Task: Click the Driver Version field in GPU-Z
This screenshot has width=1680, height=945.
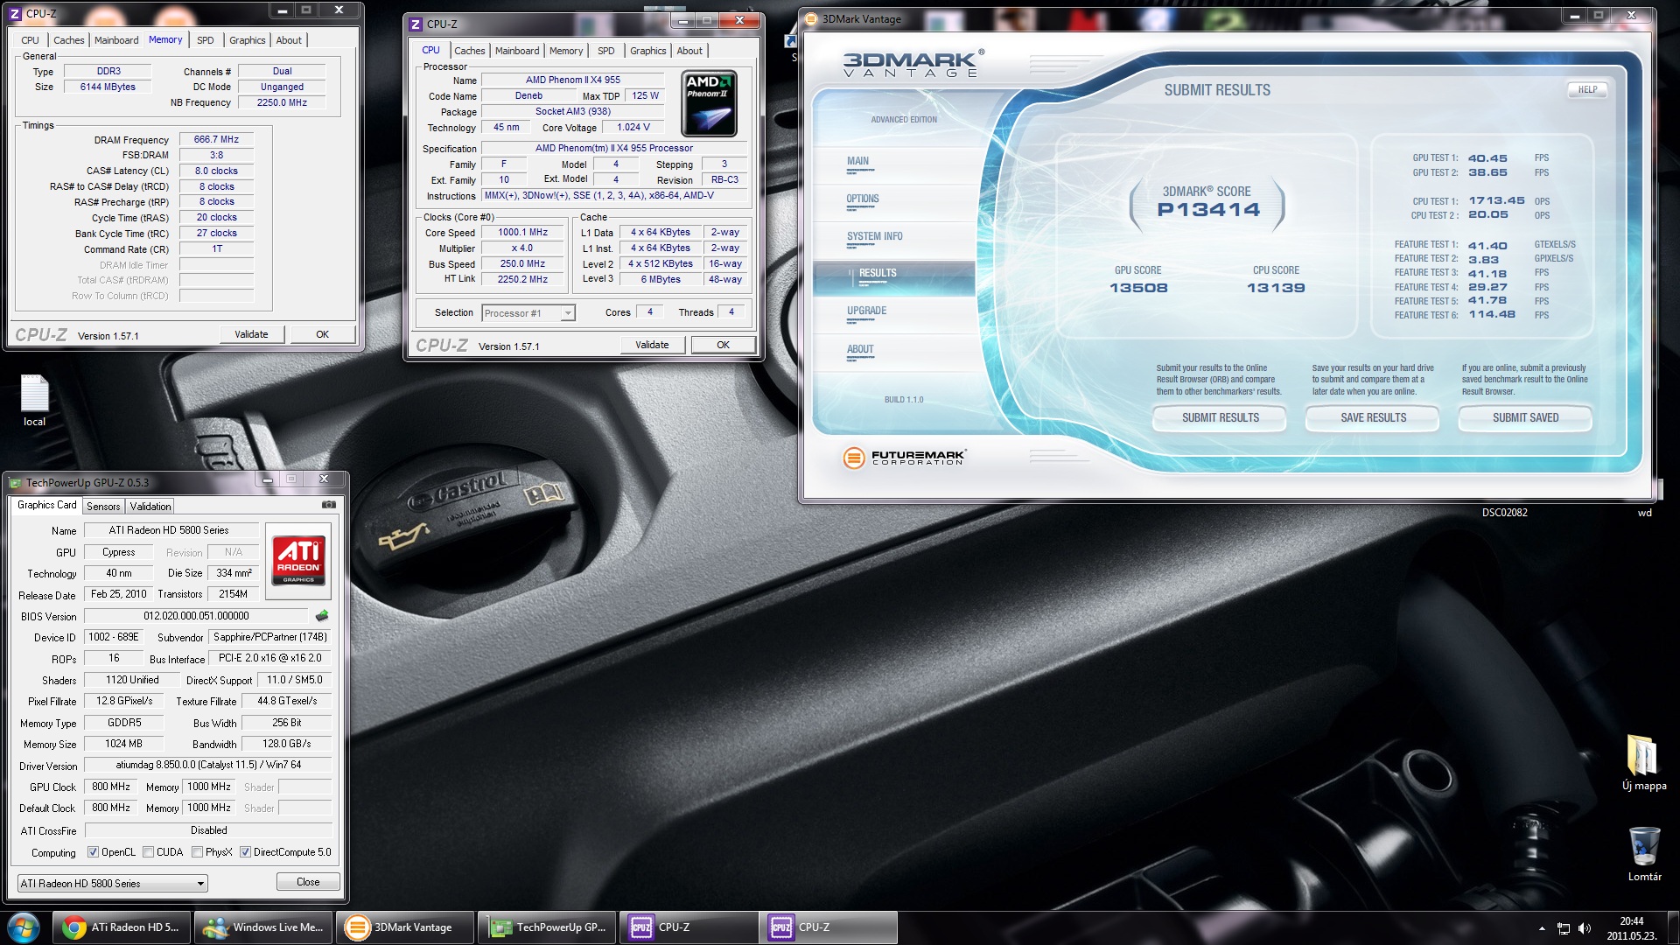Action: coord(208,765)
